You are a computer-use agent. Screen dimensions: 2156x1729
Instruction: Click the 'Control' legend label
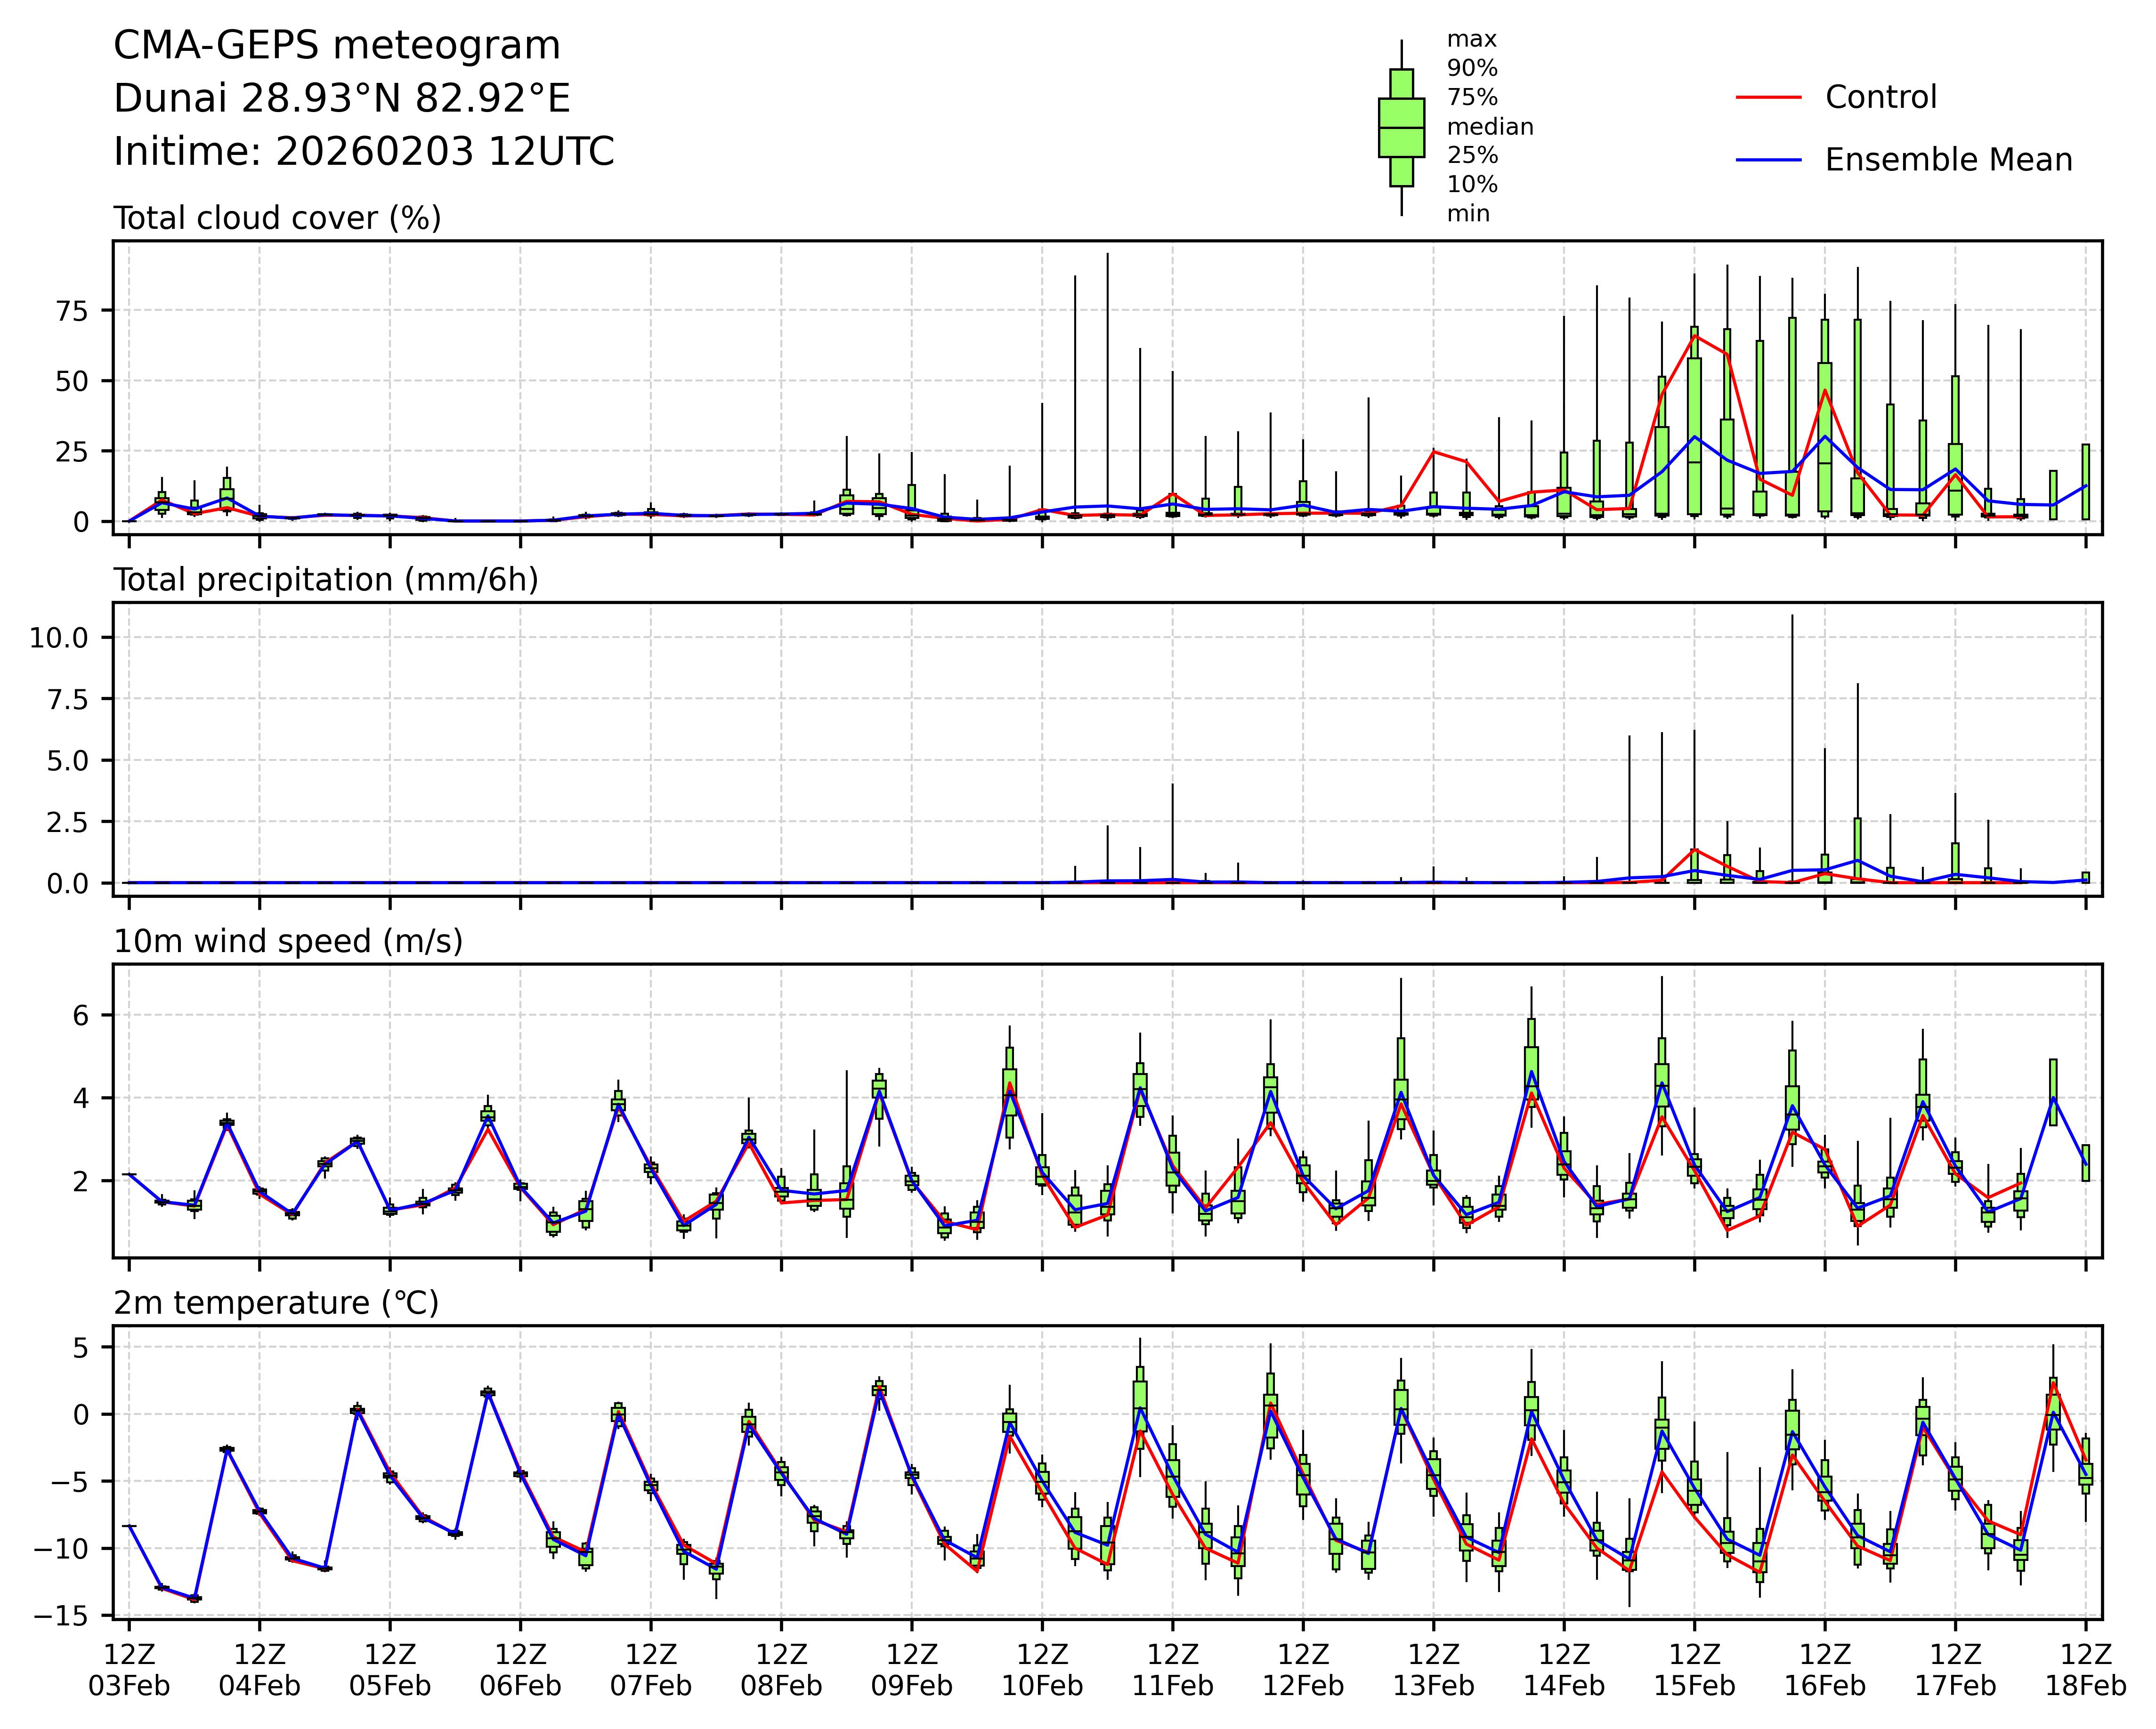coord(1880,98)
